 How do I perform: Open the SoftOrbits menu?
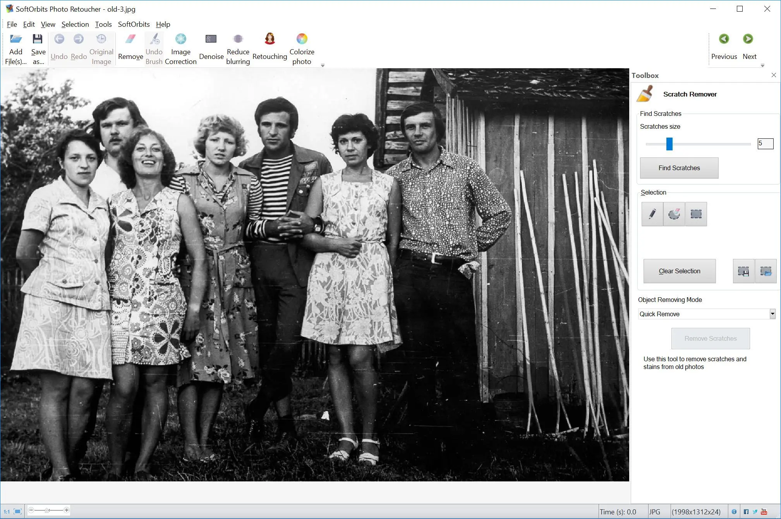[134, 24]
